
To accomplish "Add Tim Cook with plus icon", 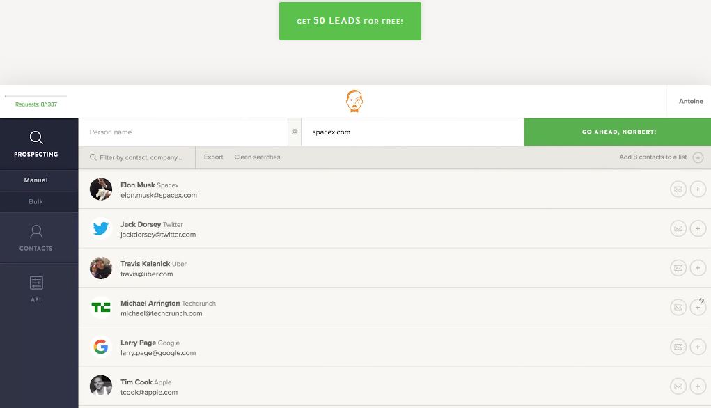I will point(698,386).
